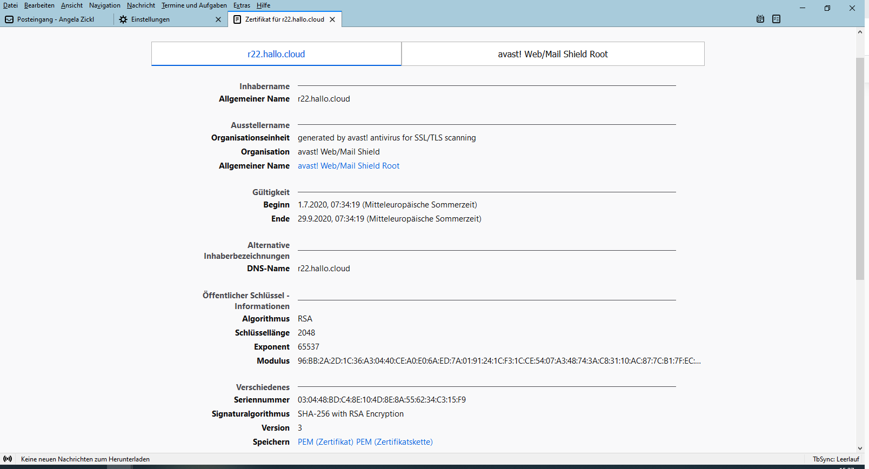The height and width of the screenshot is (469, 869).
Task: Show the r22.hallo.cloud certificate tab
Action: [276, 54]
